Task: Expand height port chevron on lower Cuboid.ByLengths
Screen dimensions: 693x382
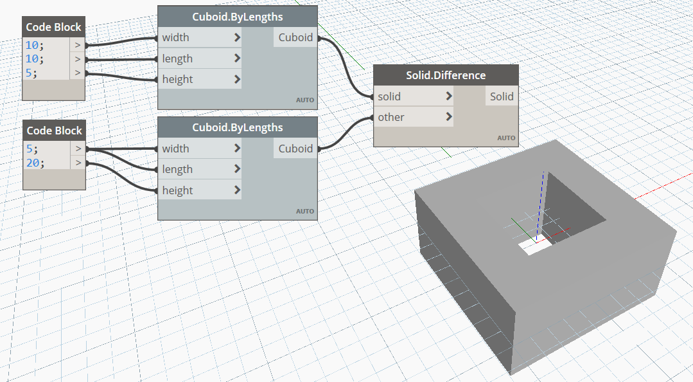Action: pos(238,190)
